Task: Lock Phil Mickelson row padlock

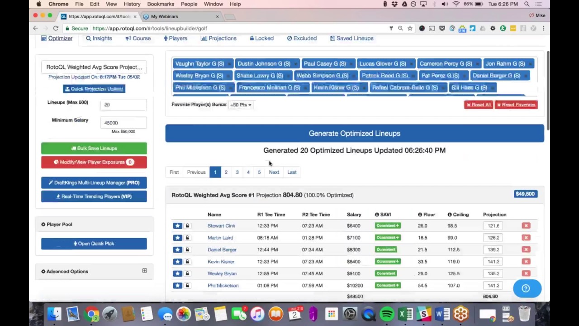Action: [x=187, y=285]
